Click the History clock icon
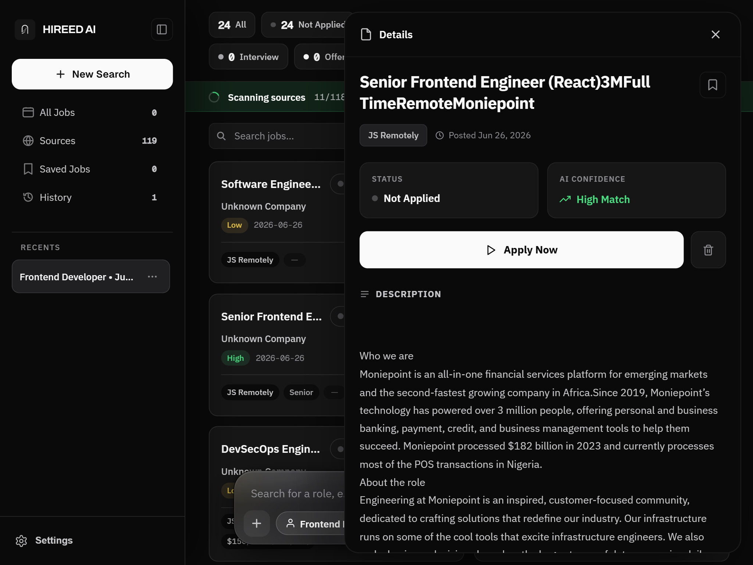The height and width of the screenshot is (565, 753). (28, 198)
